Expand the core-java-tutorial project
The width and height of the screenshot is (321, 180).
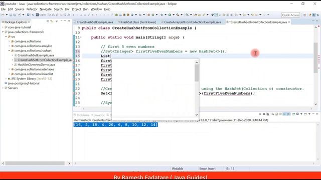pyautogui.click(x=3, y=27)
